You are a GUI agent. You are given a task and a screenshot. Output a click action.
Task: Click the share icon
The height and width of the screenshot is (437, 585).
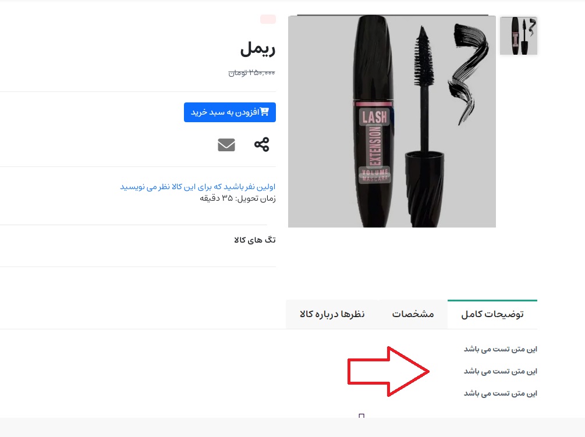pyautogui.click(x=261, y=144)
